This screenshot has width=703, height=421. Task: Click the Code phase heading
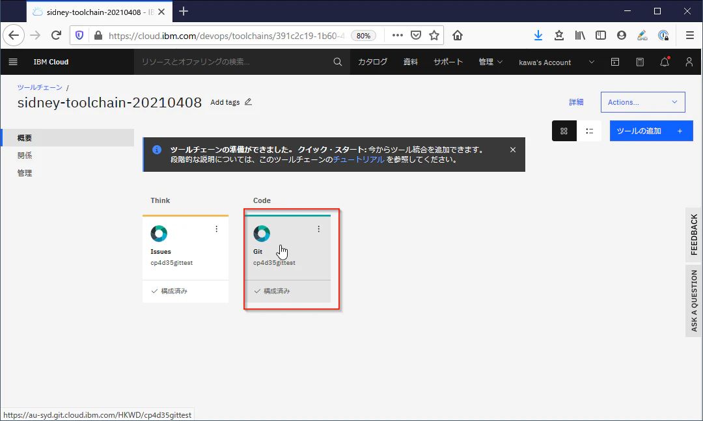point(262,200)
